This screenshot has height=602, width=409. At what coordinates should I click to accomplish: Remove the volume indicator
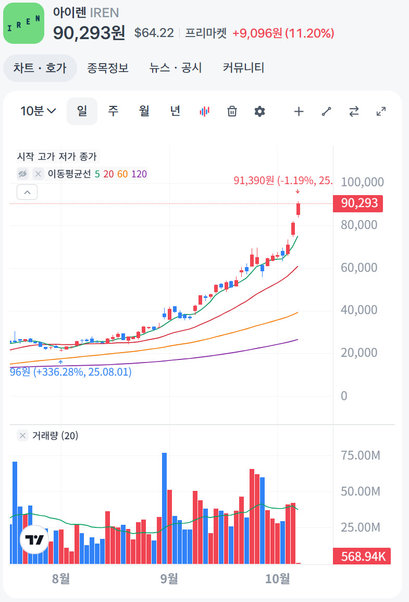[x=22, y=436]
